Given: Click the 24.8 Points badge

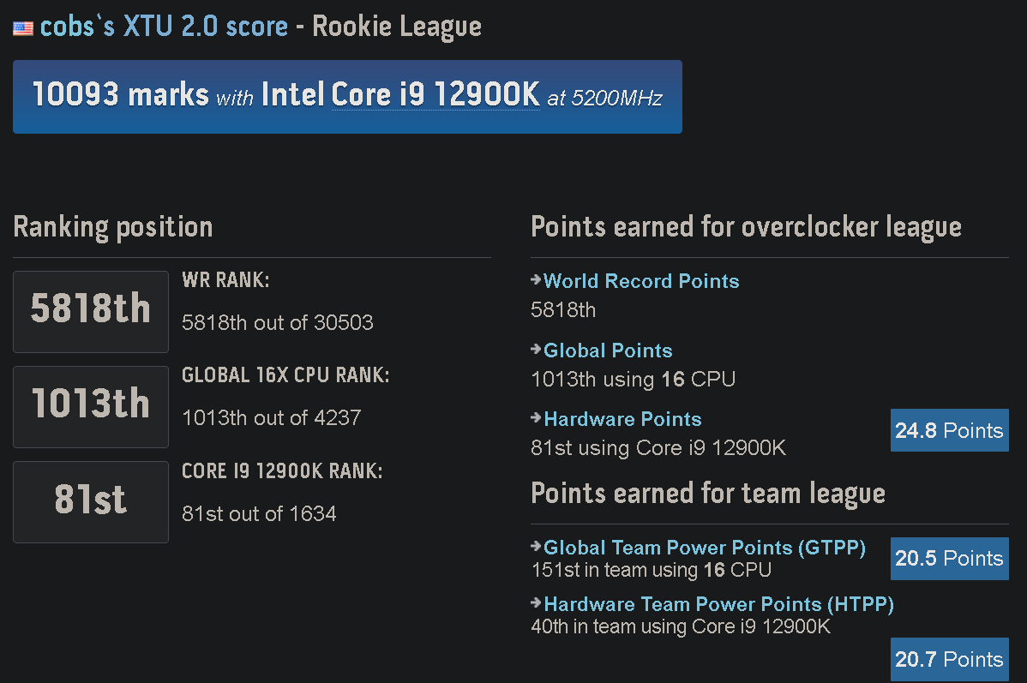Looking at the screenshot, I should coord(949,430).
